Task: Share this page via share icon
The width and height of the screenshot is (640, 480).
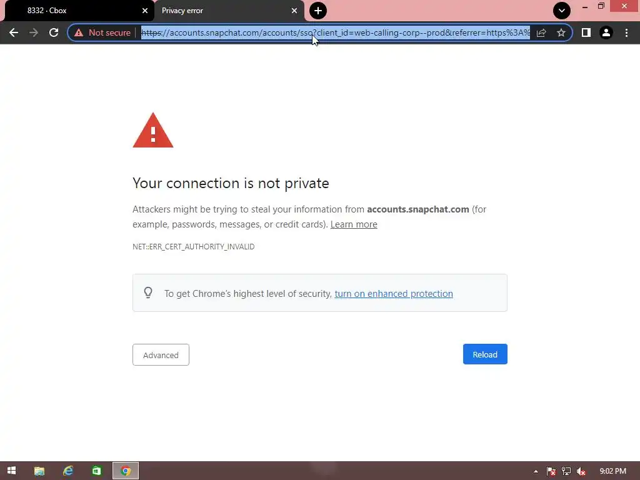Action: tap(541, 32)
